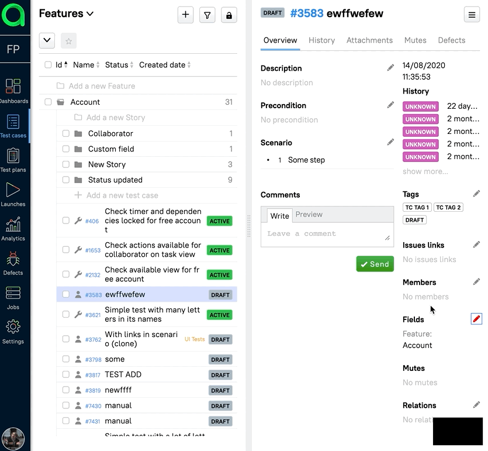Open the hamburger menu for test case
Screen dimensions: 488x451
pos(472,15)
